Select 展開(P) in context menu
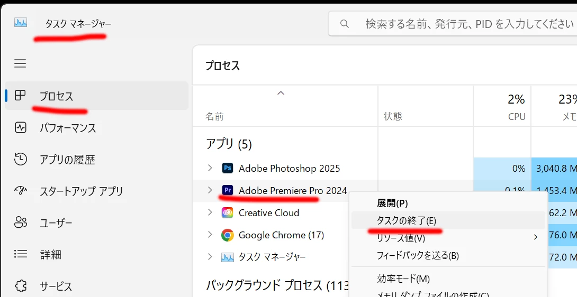This screenshot has width=577, height=297. pyautogui.click(x=448, y=203)
